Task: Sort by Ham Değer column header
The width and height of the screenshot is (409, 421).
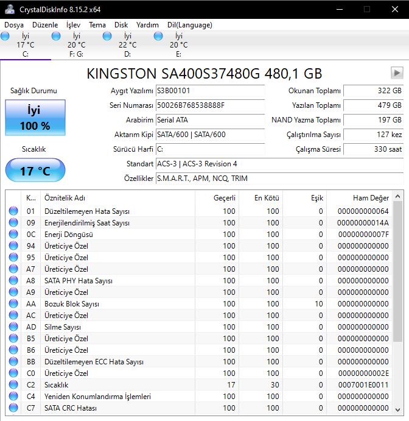Action: pyautogui.click(x=371, y=198)
